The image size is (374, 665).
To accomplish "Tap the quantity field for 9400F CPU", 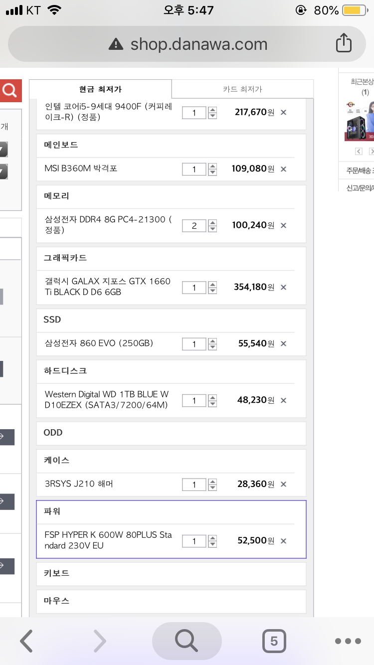I will (194, 113).
